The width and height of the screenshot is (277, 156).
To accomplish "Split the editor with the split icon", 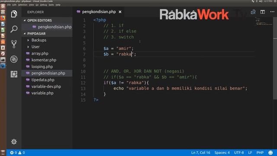I will coord(263,12).
